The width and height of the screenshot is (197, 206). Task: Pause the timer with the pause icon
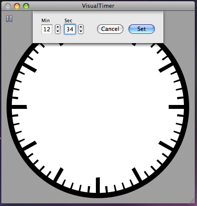coord(9,19)
